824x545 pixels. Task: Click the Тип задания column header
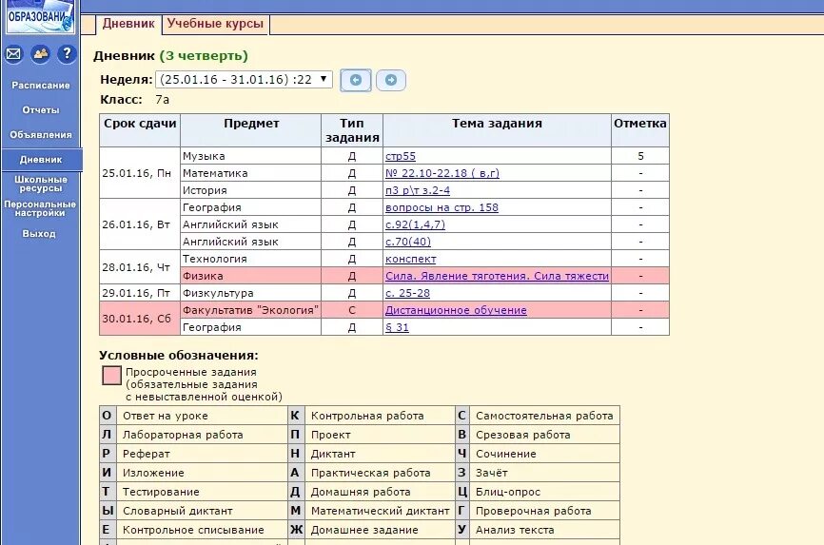[x=352, y=129]
